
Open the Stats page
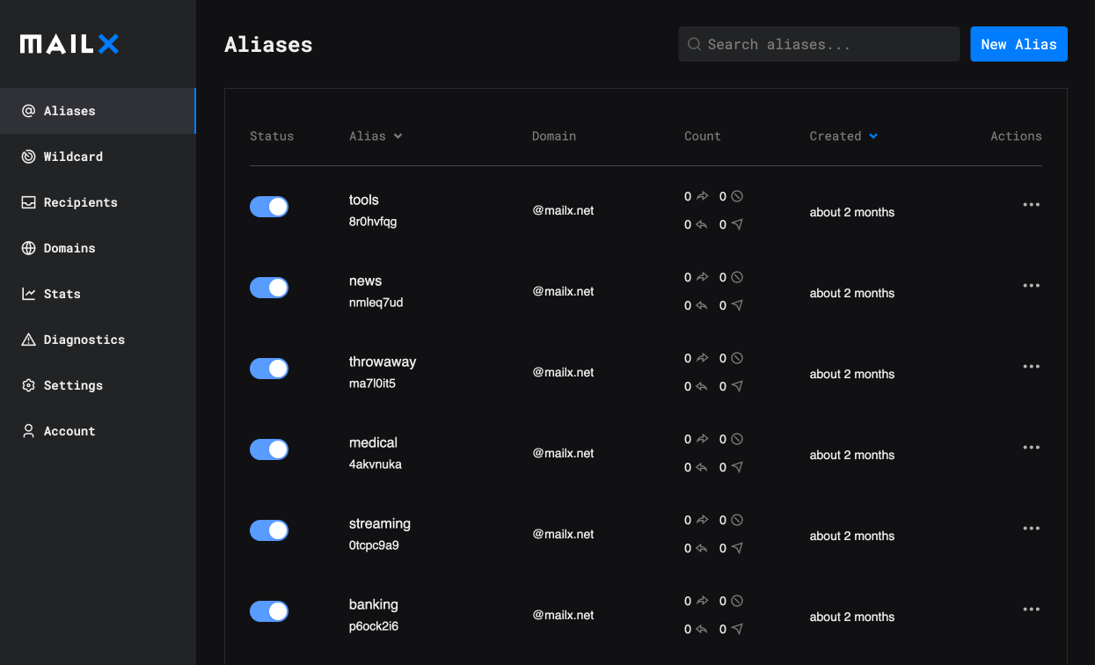coord(98,294)
